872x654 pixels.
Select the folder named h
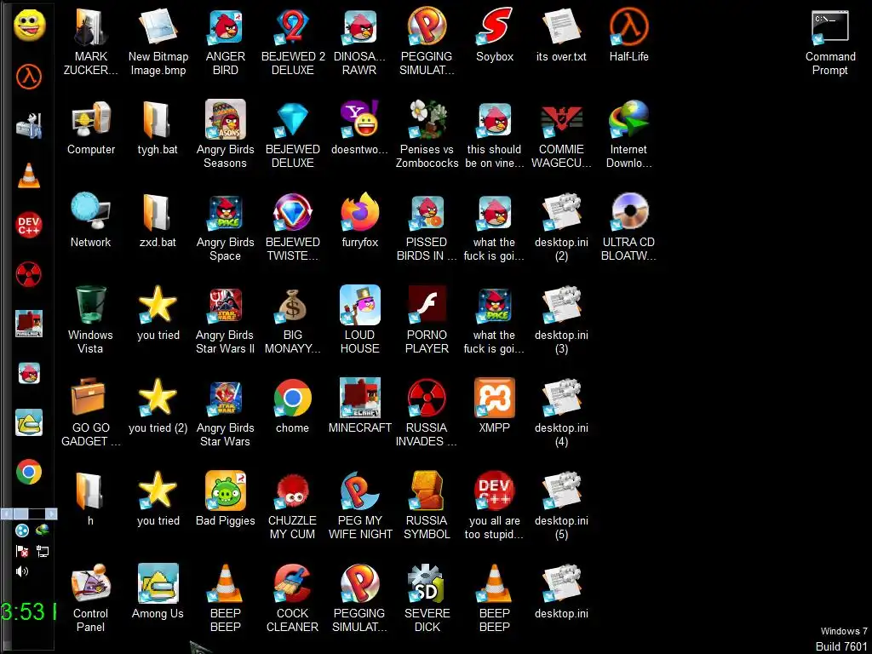pyautogui.click(x=90, y=499)
